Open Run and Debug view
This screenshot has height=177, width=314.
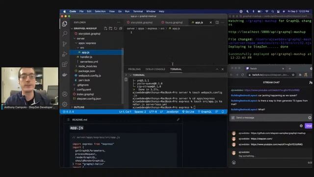pyautogui.click(x=64, y=54)
